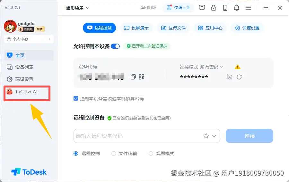Click 已开启二次验证保护 badge
289x182 pixels.
147,46
